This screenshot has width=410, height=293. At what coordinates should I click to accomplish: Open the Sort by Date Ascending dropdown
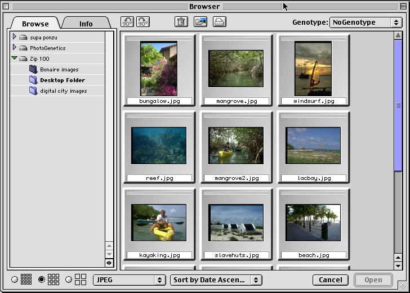(217, 280)
